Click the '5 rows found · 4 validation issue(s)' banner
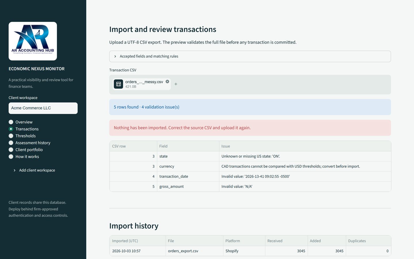Viewport: 414px width, 259px height. pos(250,107)
